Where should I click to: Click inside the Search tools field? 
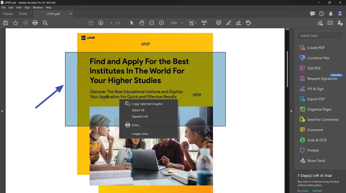pos(319,35)
